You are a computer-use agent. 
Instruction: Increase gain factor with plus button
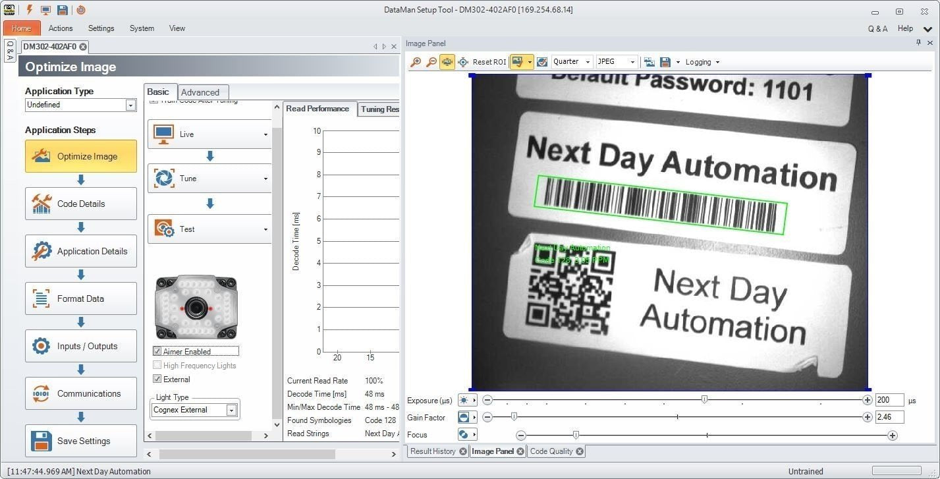(868, 417)
